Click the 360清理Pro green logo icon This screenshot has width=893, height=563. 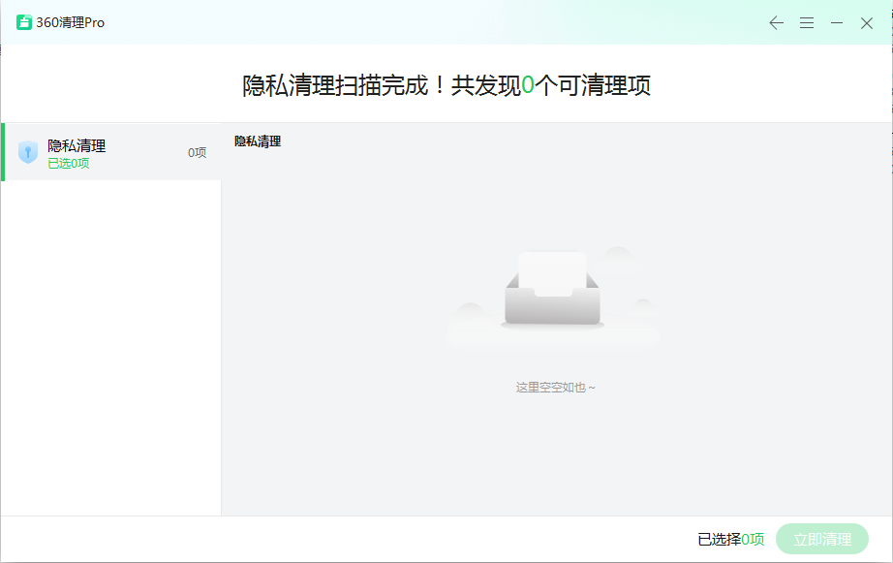pyautogui.click(x=24, y=22)
